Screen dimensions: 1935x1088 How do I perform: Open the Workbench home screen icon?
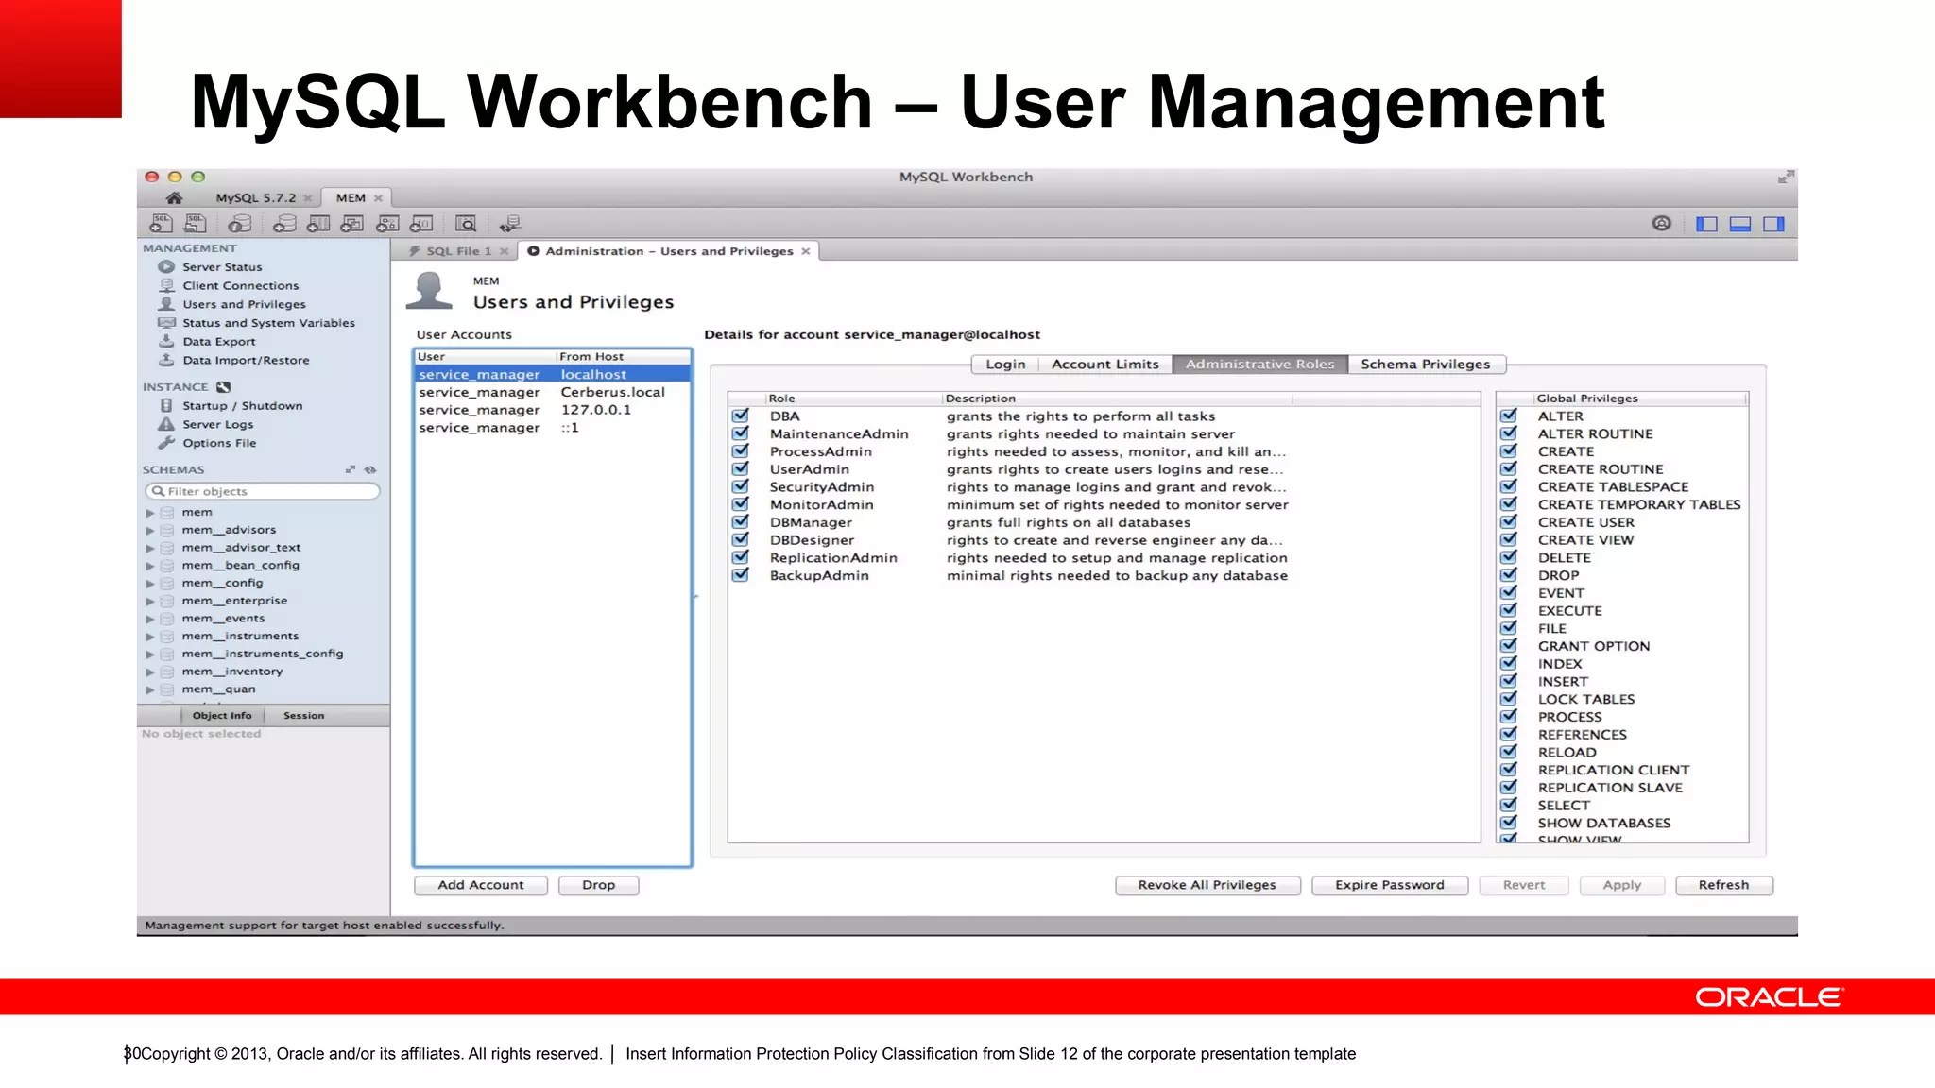174,197
